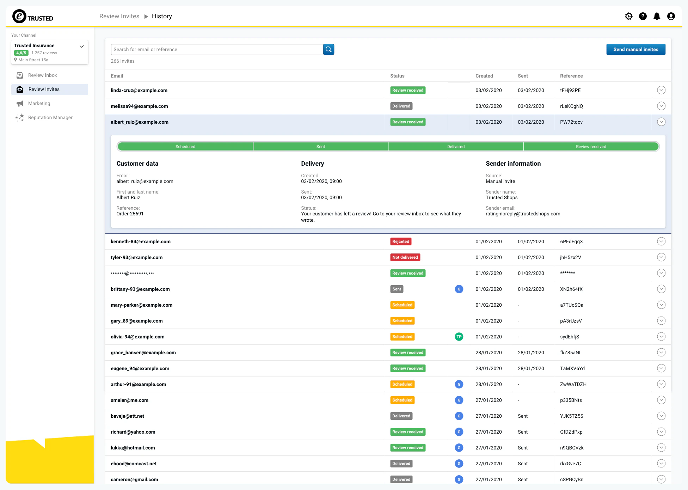Viewport: 688px width, 490px height.
Task: Open Reputation Manager via its sparkle icon
Action: tap(20, 117)
